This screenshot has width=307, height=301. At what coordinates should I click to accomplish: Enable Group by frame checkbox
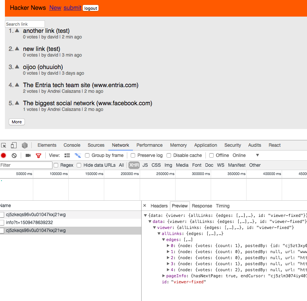[87, 155]
